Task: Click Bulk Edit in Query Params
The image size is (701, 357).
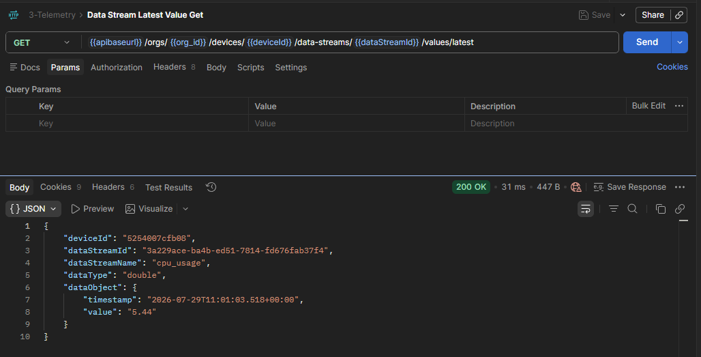Action: tap(648, 106)
